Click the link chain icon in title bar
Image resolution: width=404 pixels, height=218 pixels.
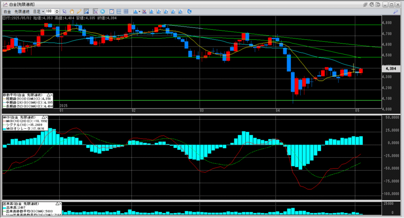tap(365, 4)
